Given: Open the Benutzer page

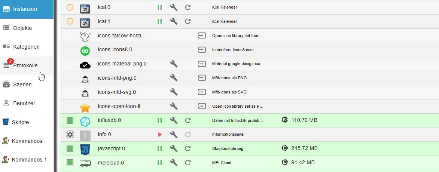Looking at the screenshot, I should [24, 103].
